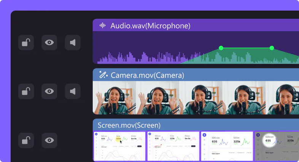This screenshot has height=162, width=299.
Task: Select Screen.mov thumbnail with white spotlight on 635
Action: [x=277, y=146]
